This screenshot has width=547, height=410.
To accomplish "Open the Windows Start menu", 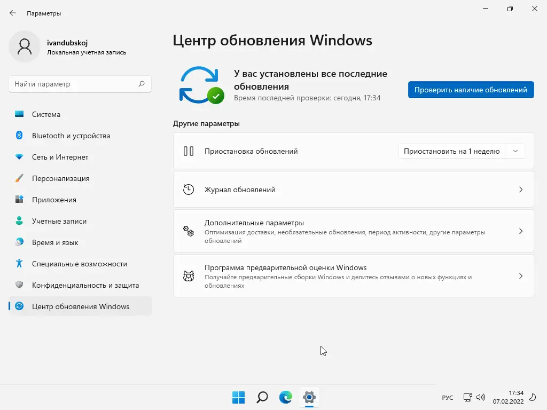I will point(239,397).
